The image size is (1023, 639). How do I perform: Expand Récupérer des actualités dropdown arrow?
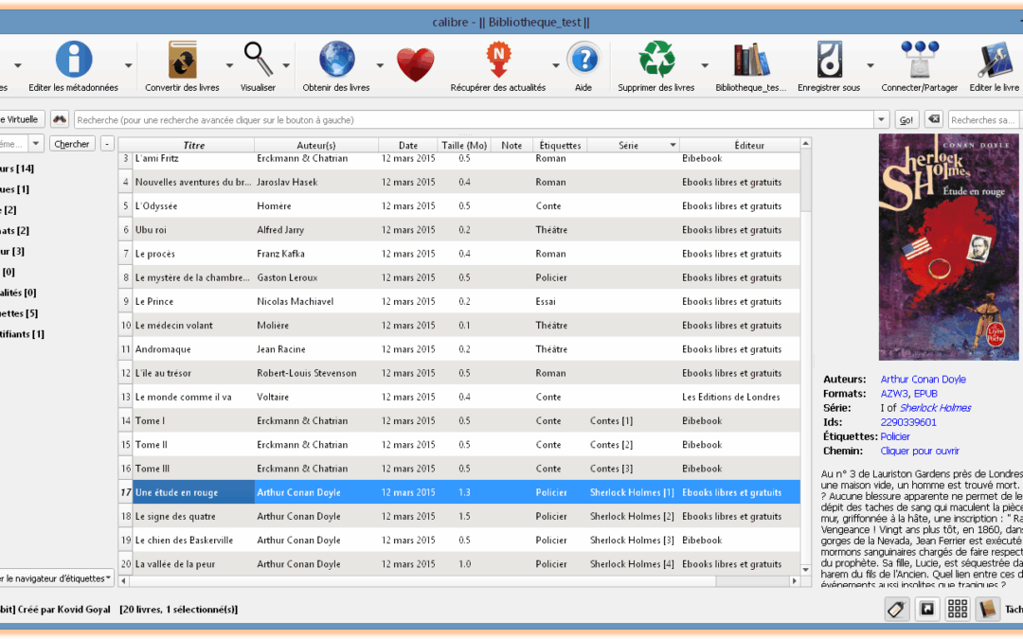556,65
